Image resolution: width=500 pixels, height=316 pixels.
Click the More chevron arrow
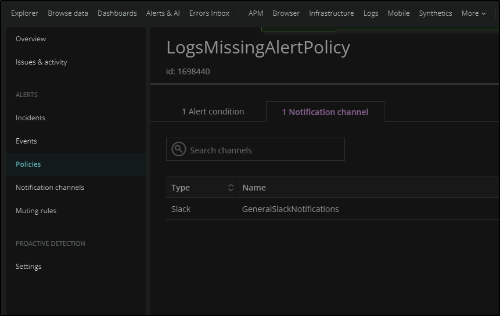tap(484, 14)
